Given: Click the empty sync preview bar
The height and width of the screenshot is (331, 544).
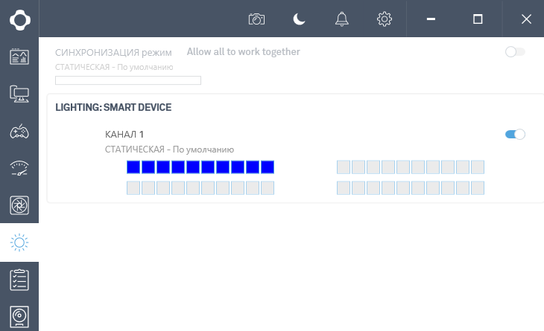Looking at the screenshot, I should 128,80.
